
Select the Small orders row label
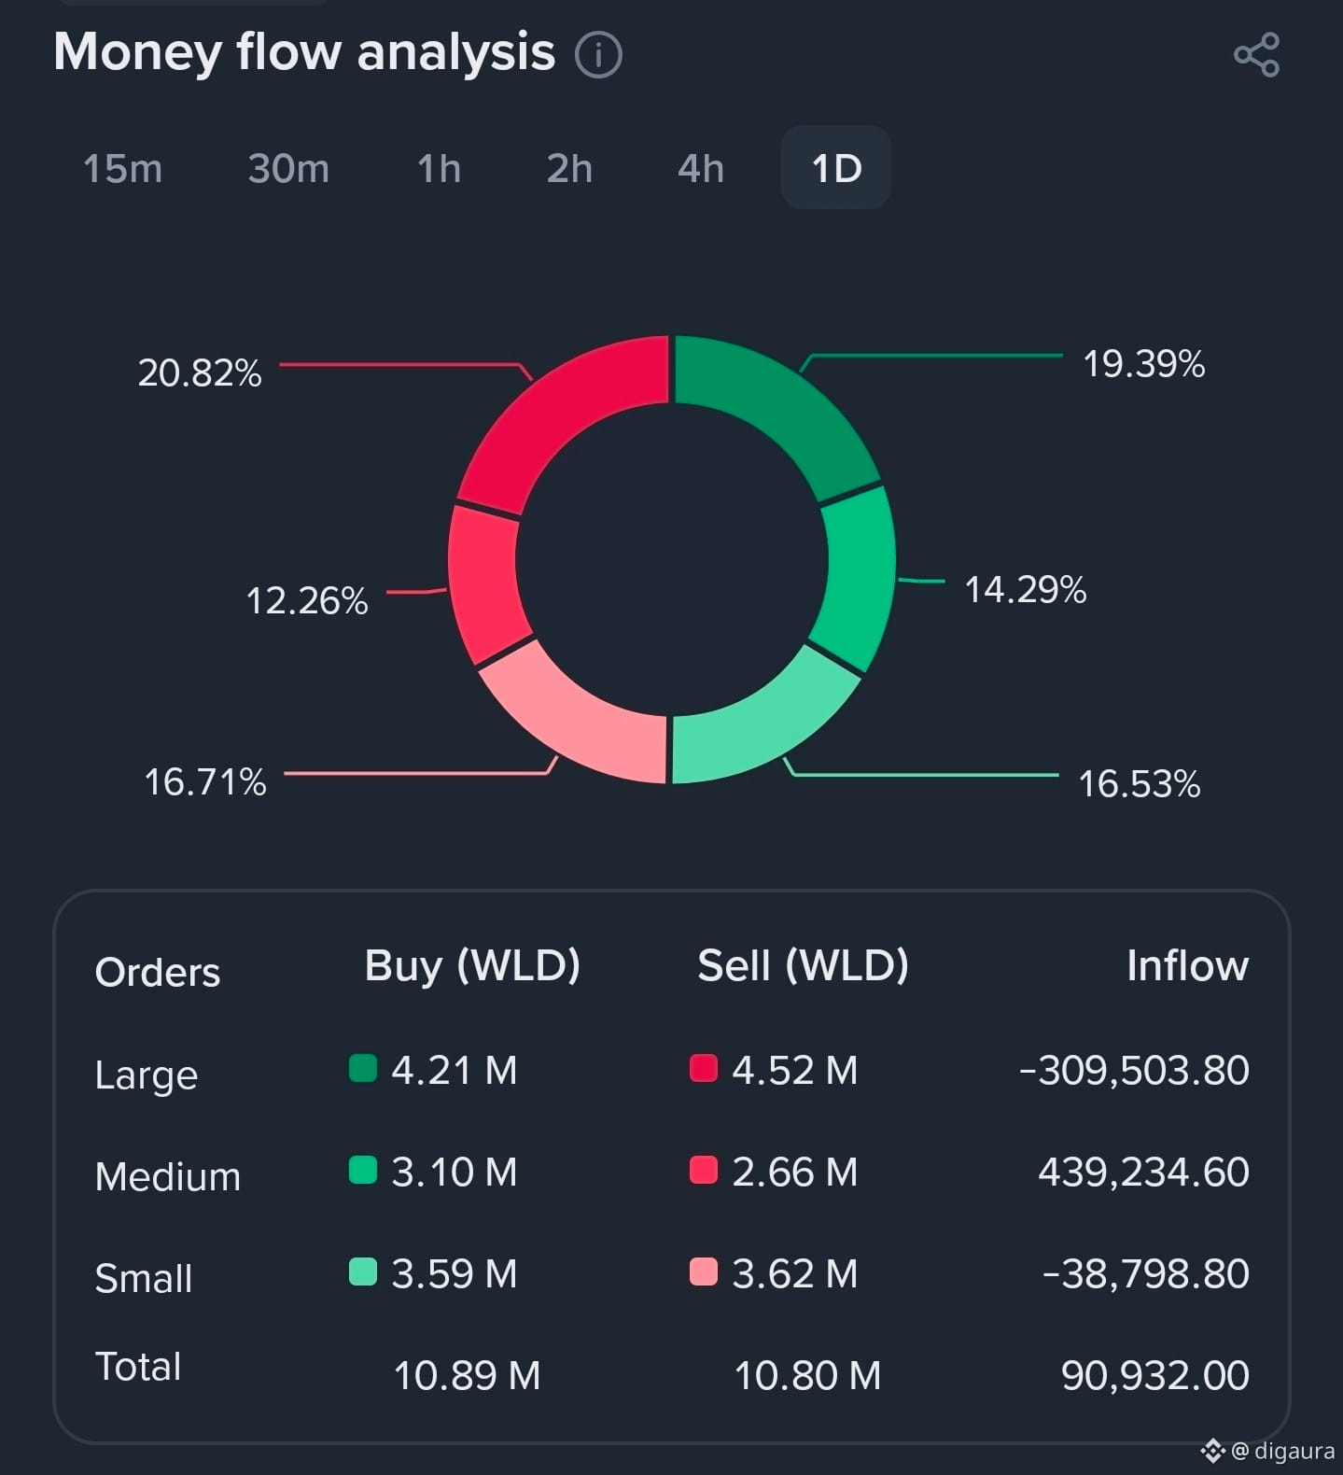click(144, 1278)
